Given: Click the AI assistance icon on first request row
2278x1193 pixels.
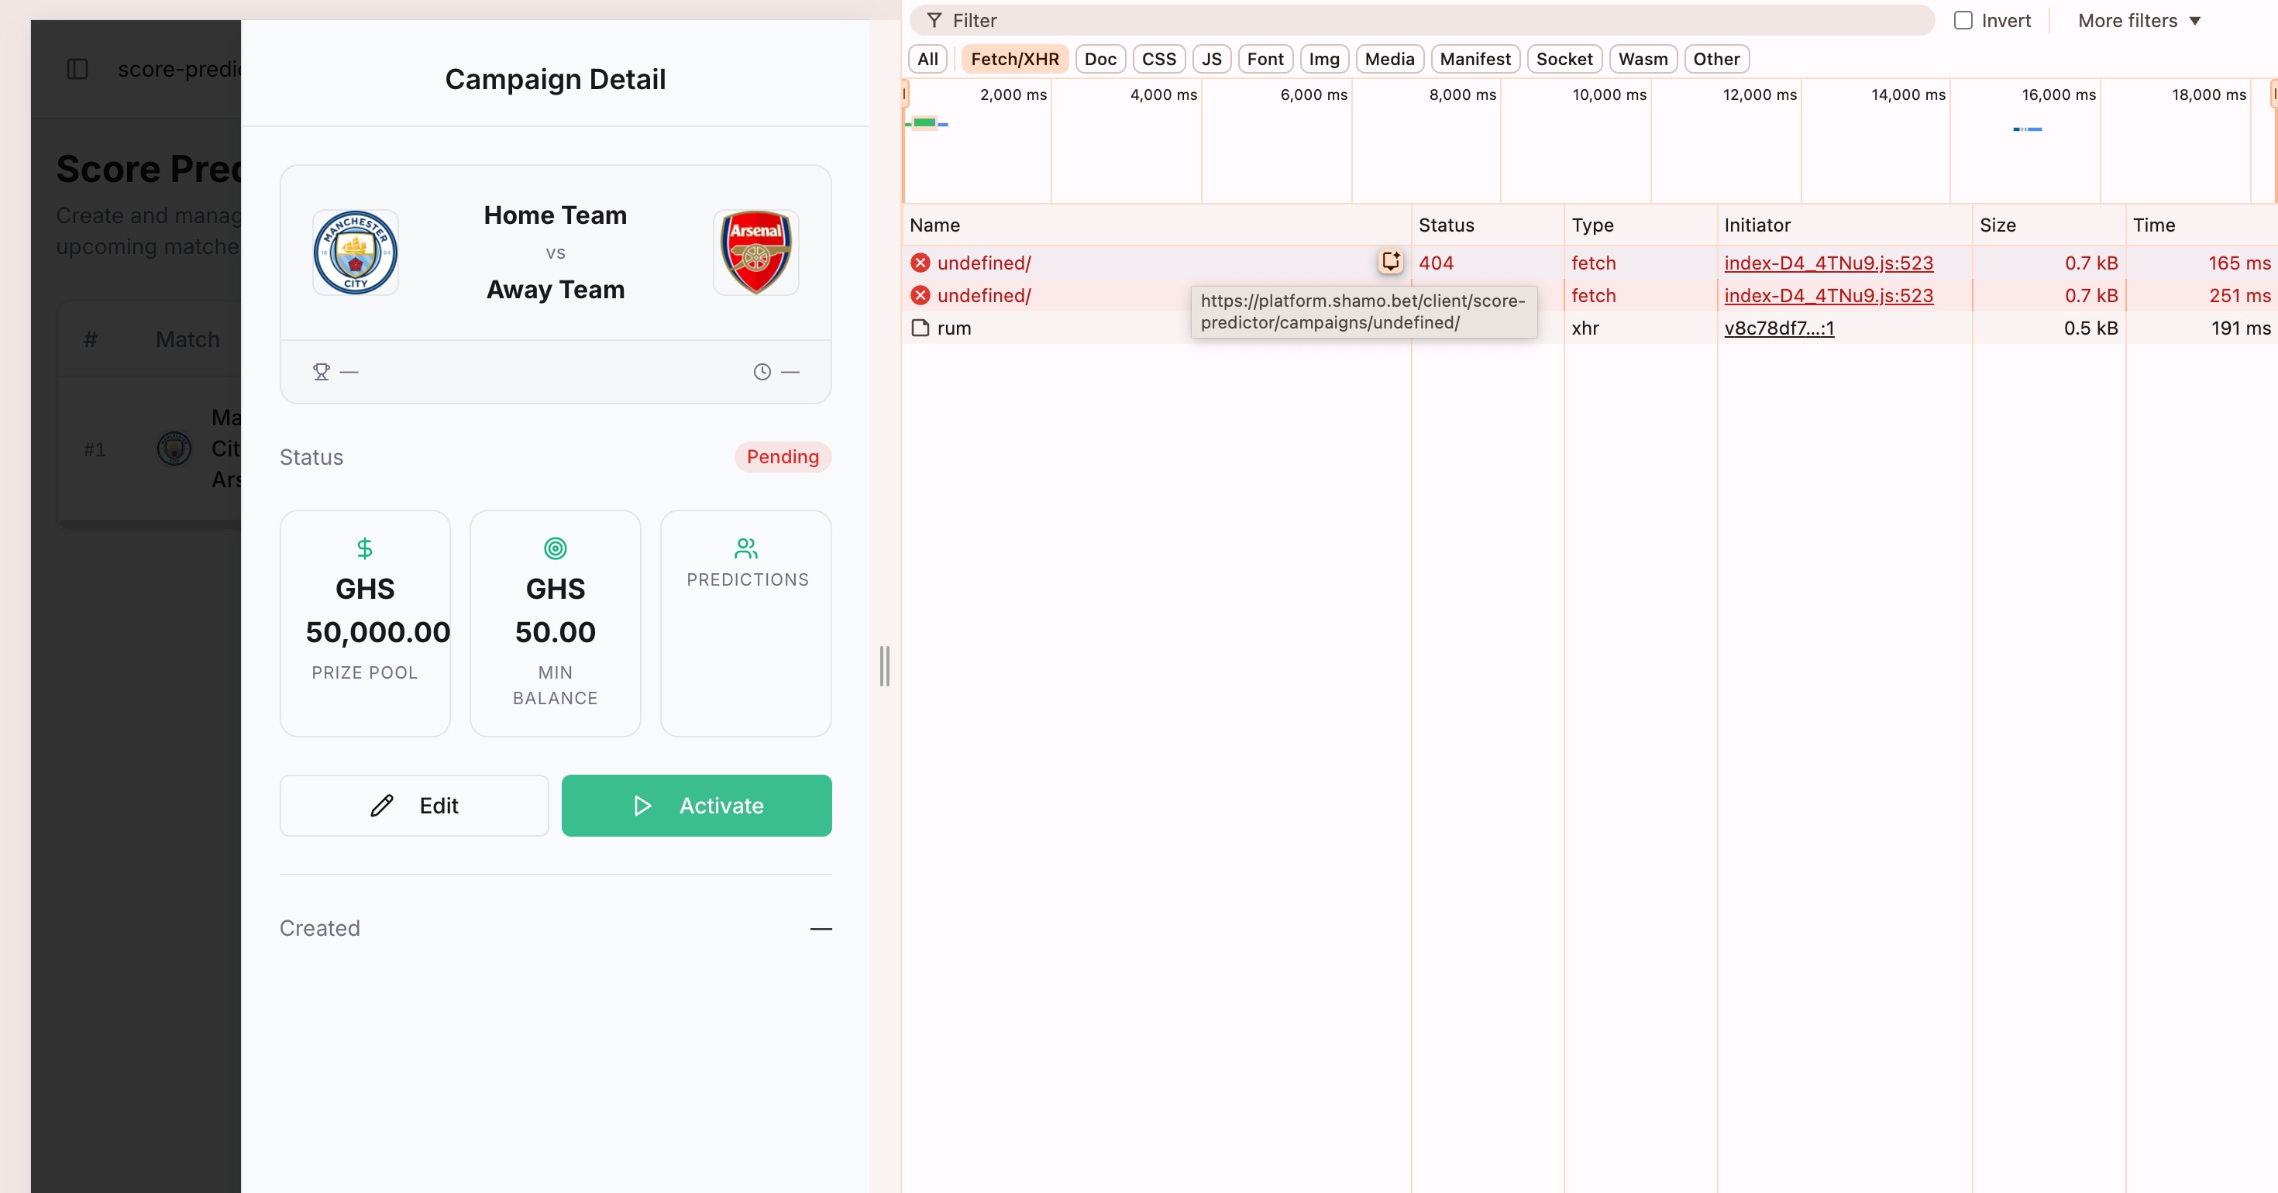Looking at the screenshot, I should pyautogui.click(x=1390, y=262).
